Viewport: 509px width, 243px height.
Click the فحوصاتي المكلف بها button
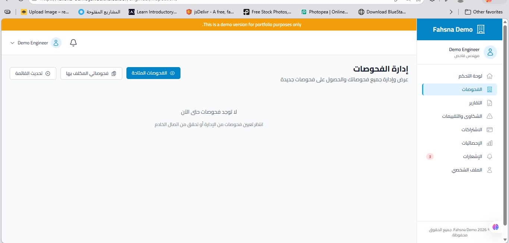coord(91,73)
